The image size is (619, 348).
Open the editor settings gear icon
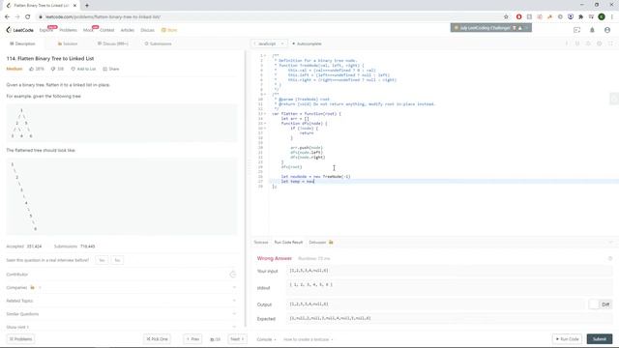click(600, 43)
